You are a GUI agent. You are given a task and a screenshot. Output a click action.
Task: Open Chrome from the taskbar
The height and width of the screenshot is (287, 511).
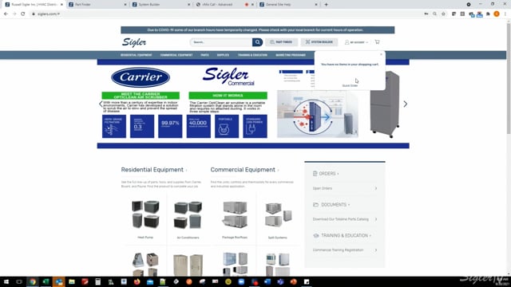32,281
